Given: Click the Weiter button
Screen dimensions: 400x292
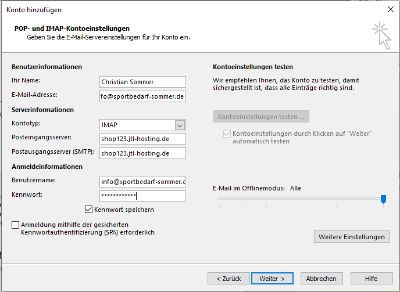Looking at the screenshot, I should coord(272,279).
